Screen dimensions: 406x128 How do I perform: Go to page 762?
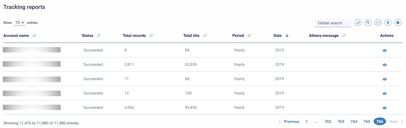[x=328, y=122]
